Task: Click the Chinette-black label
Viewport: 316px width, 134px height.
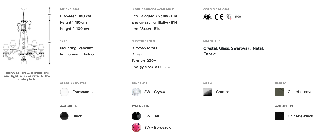Action: point(300,116)
